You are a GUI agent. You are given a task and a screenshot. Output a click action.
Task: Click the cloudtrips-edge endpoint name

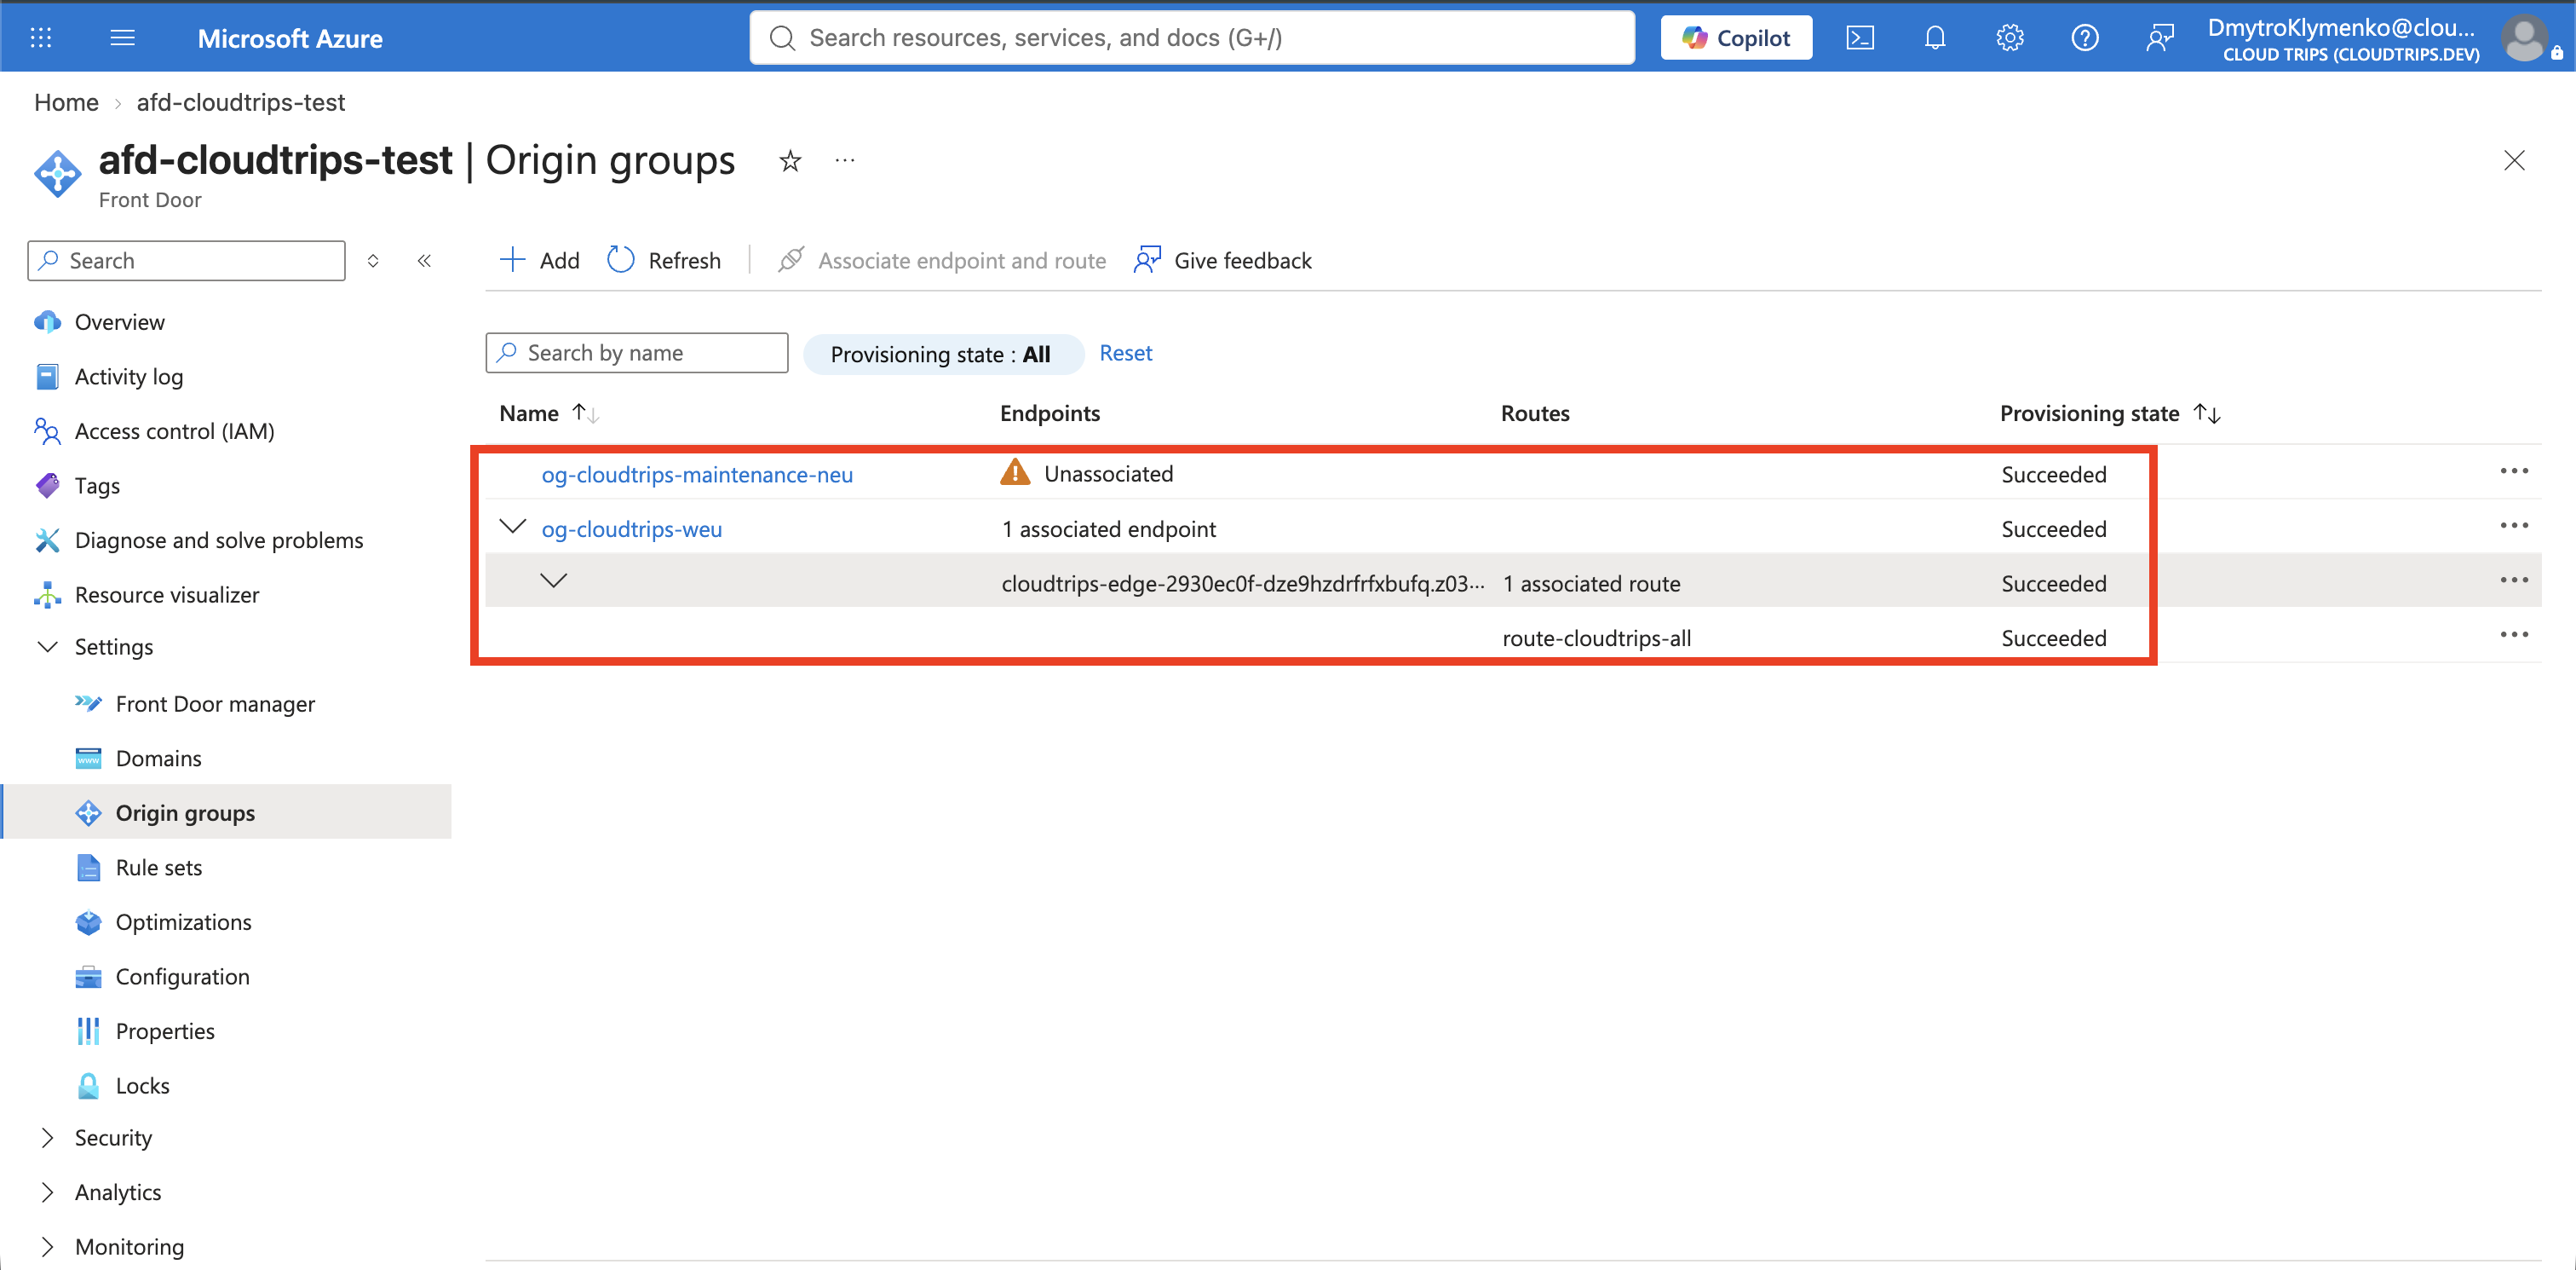1243,584
